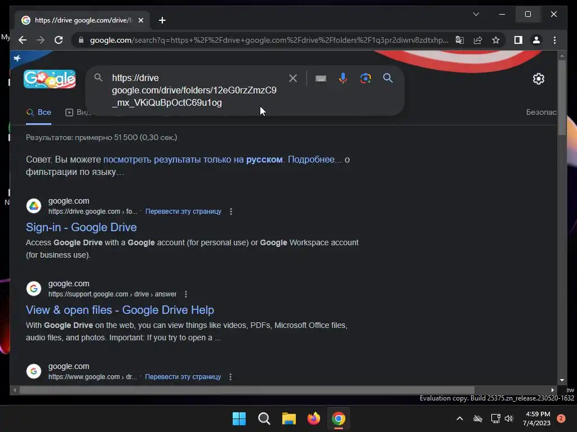Viewport: 577px width, 432px height.
Task: Translate the www.google.com result page
Action: 183,376
